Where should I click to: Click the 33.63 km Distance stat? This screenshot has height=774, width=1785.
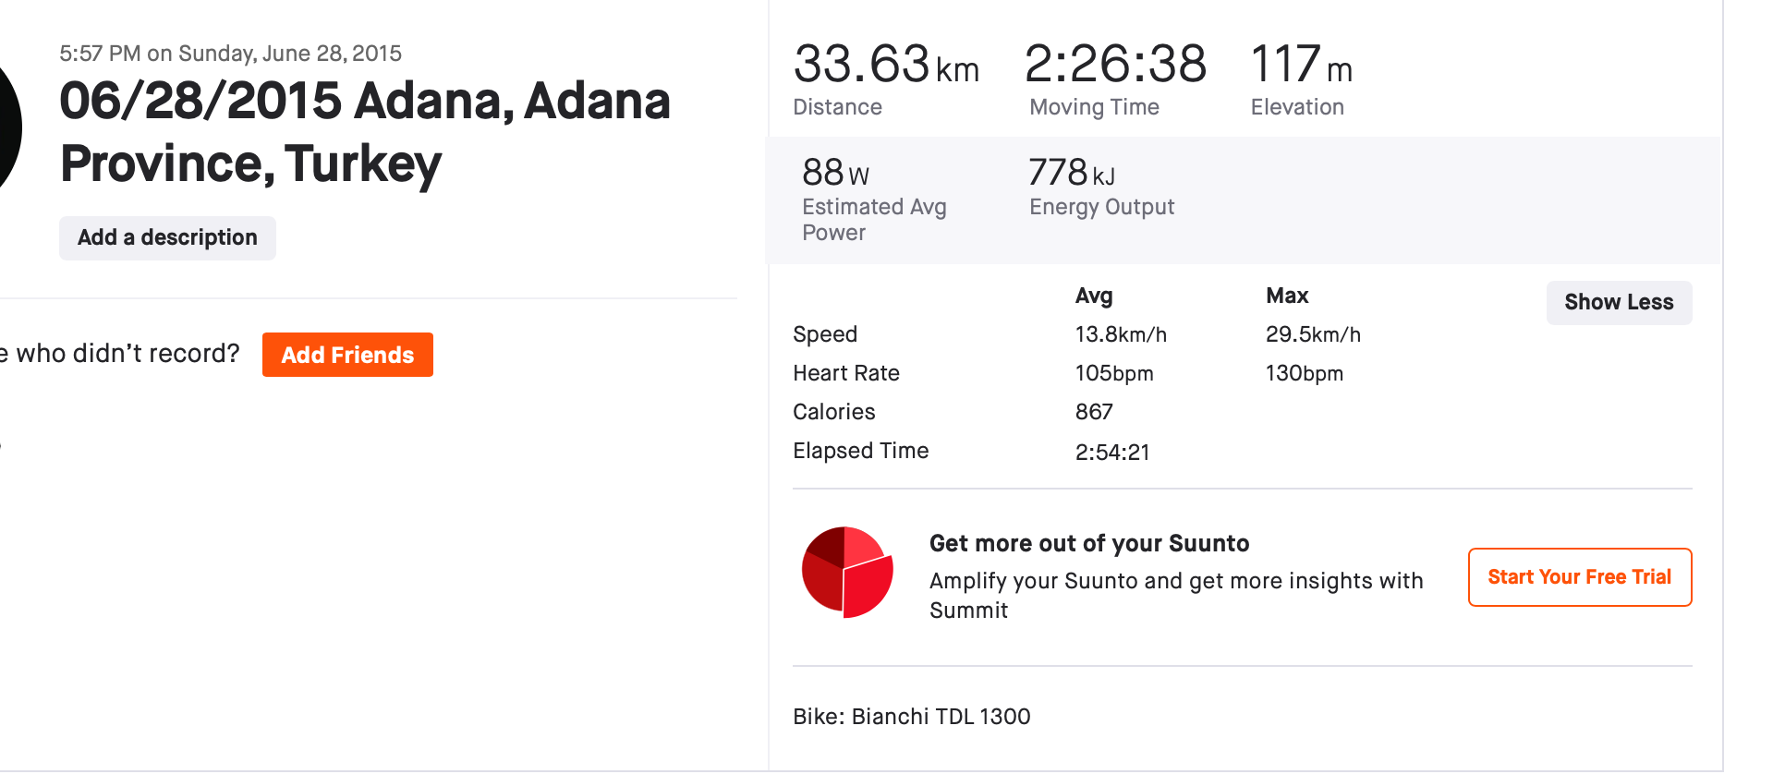coord(886,79)
